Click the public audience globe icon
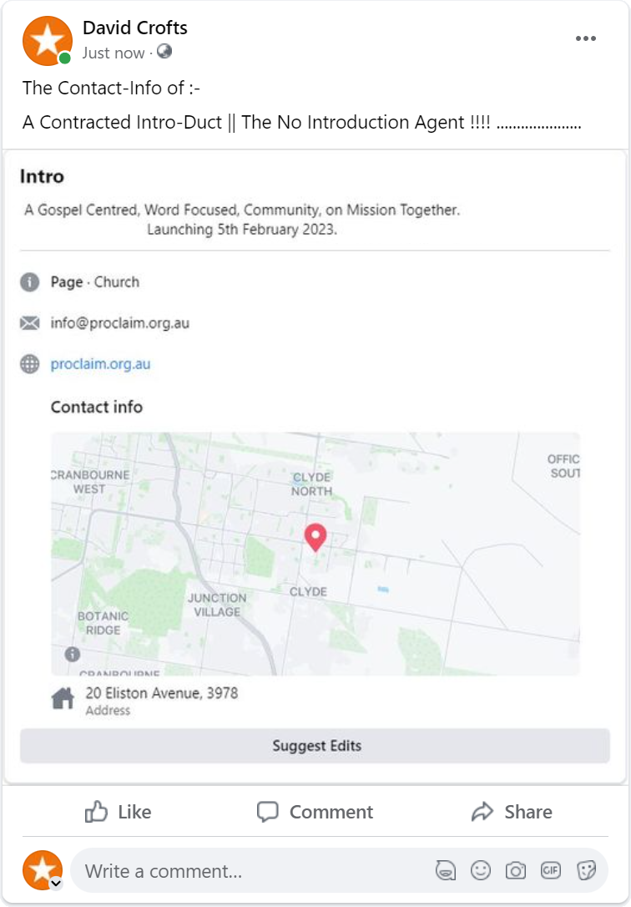This screenshot has width=631, height=907. pos(164,52)
